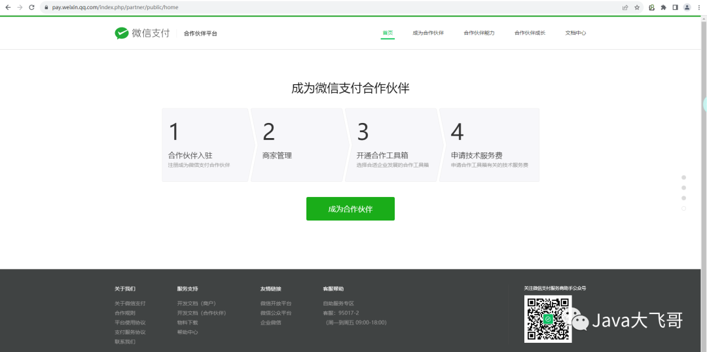Click the 关于我们 footer heading
Viewport: 707px width, 352px height.
point(125,289)
